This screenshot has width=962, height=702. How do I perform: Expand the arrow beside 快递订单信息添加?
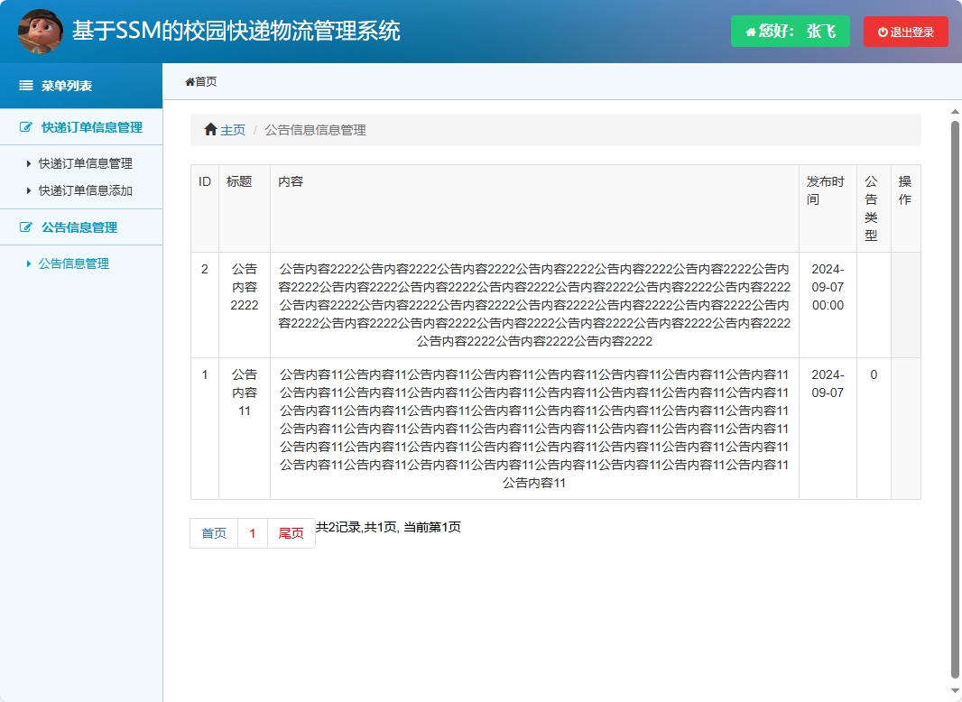28,190
